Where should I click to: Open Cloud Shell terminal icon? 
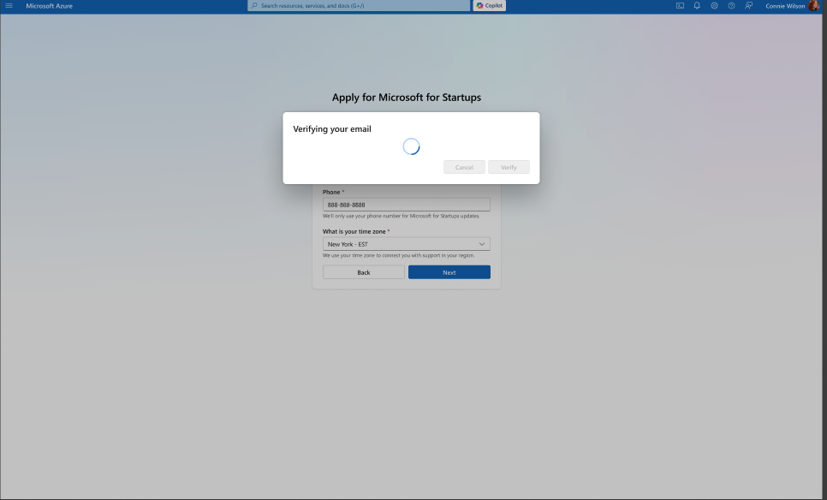[x=680, y=6]
